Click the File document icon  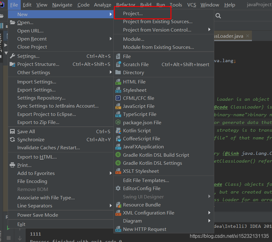pos(118,56)
